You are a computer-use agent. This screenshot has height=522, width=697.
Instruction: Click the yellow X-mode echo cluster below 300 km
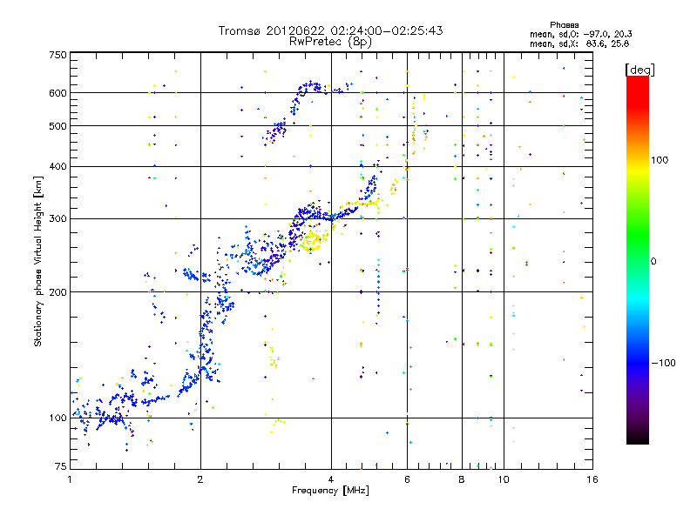click(314, 240)
